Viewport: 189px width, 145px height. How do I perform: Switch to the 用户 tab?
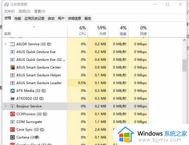(x=61, y=19)
